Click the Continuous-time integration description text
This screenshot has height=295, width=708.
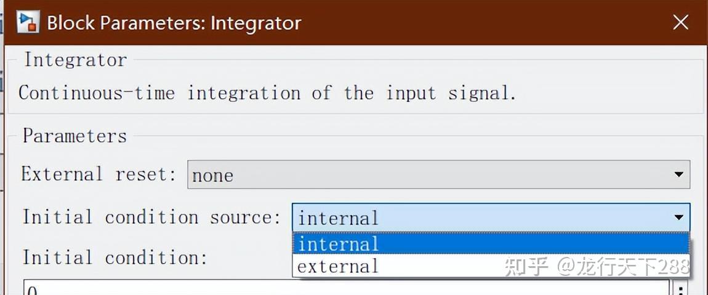click(267, 93)
